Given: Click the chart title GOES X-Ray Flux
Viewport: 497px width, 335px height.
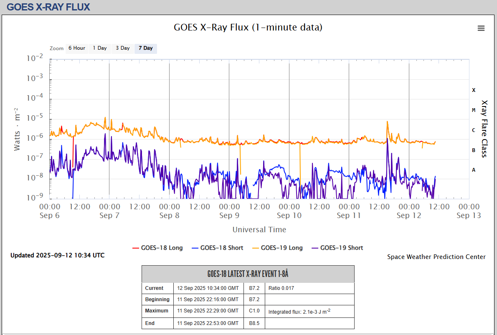Looking at the screenshot, I should 248,28.
